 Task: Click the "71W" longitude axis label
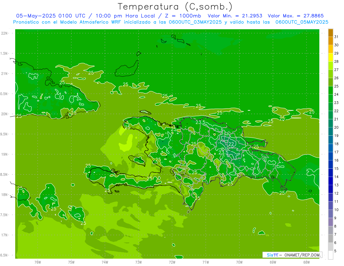coord(206,262)
